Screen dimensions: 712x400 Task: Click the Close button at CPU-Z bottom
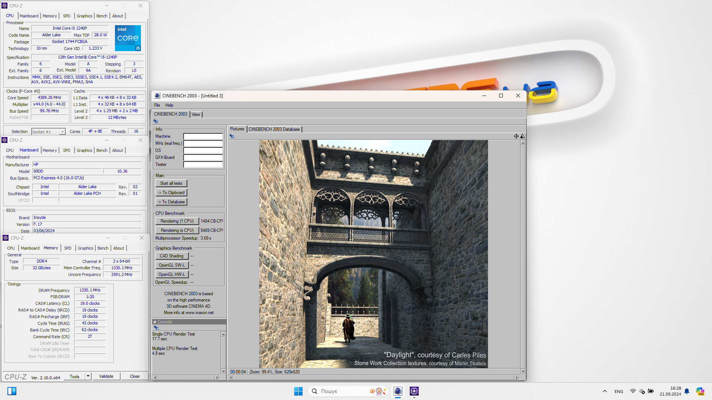coord(135,376)
